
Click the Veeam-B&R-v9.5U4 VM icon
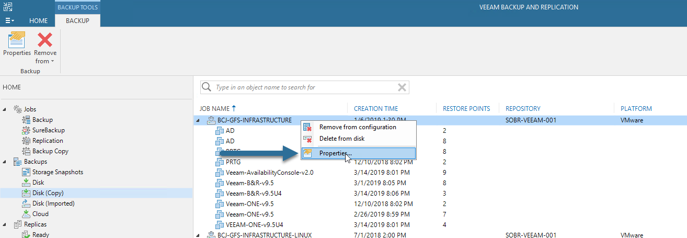(220, 193)
